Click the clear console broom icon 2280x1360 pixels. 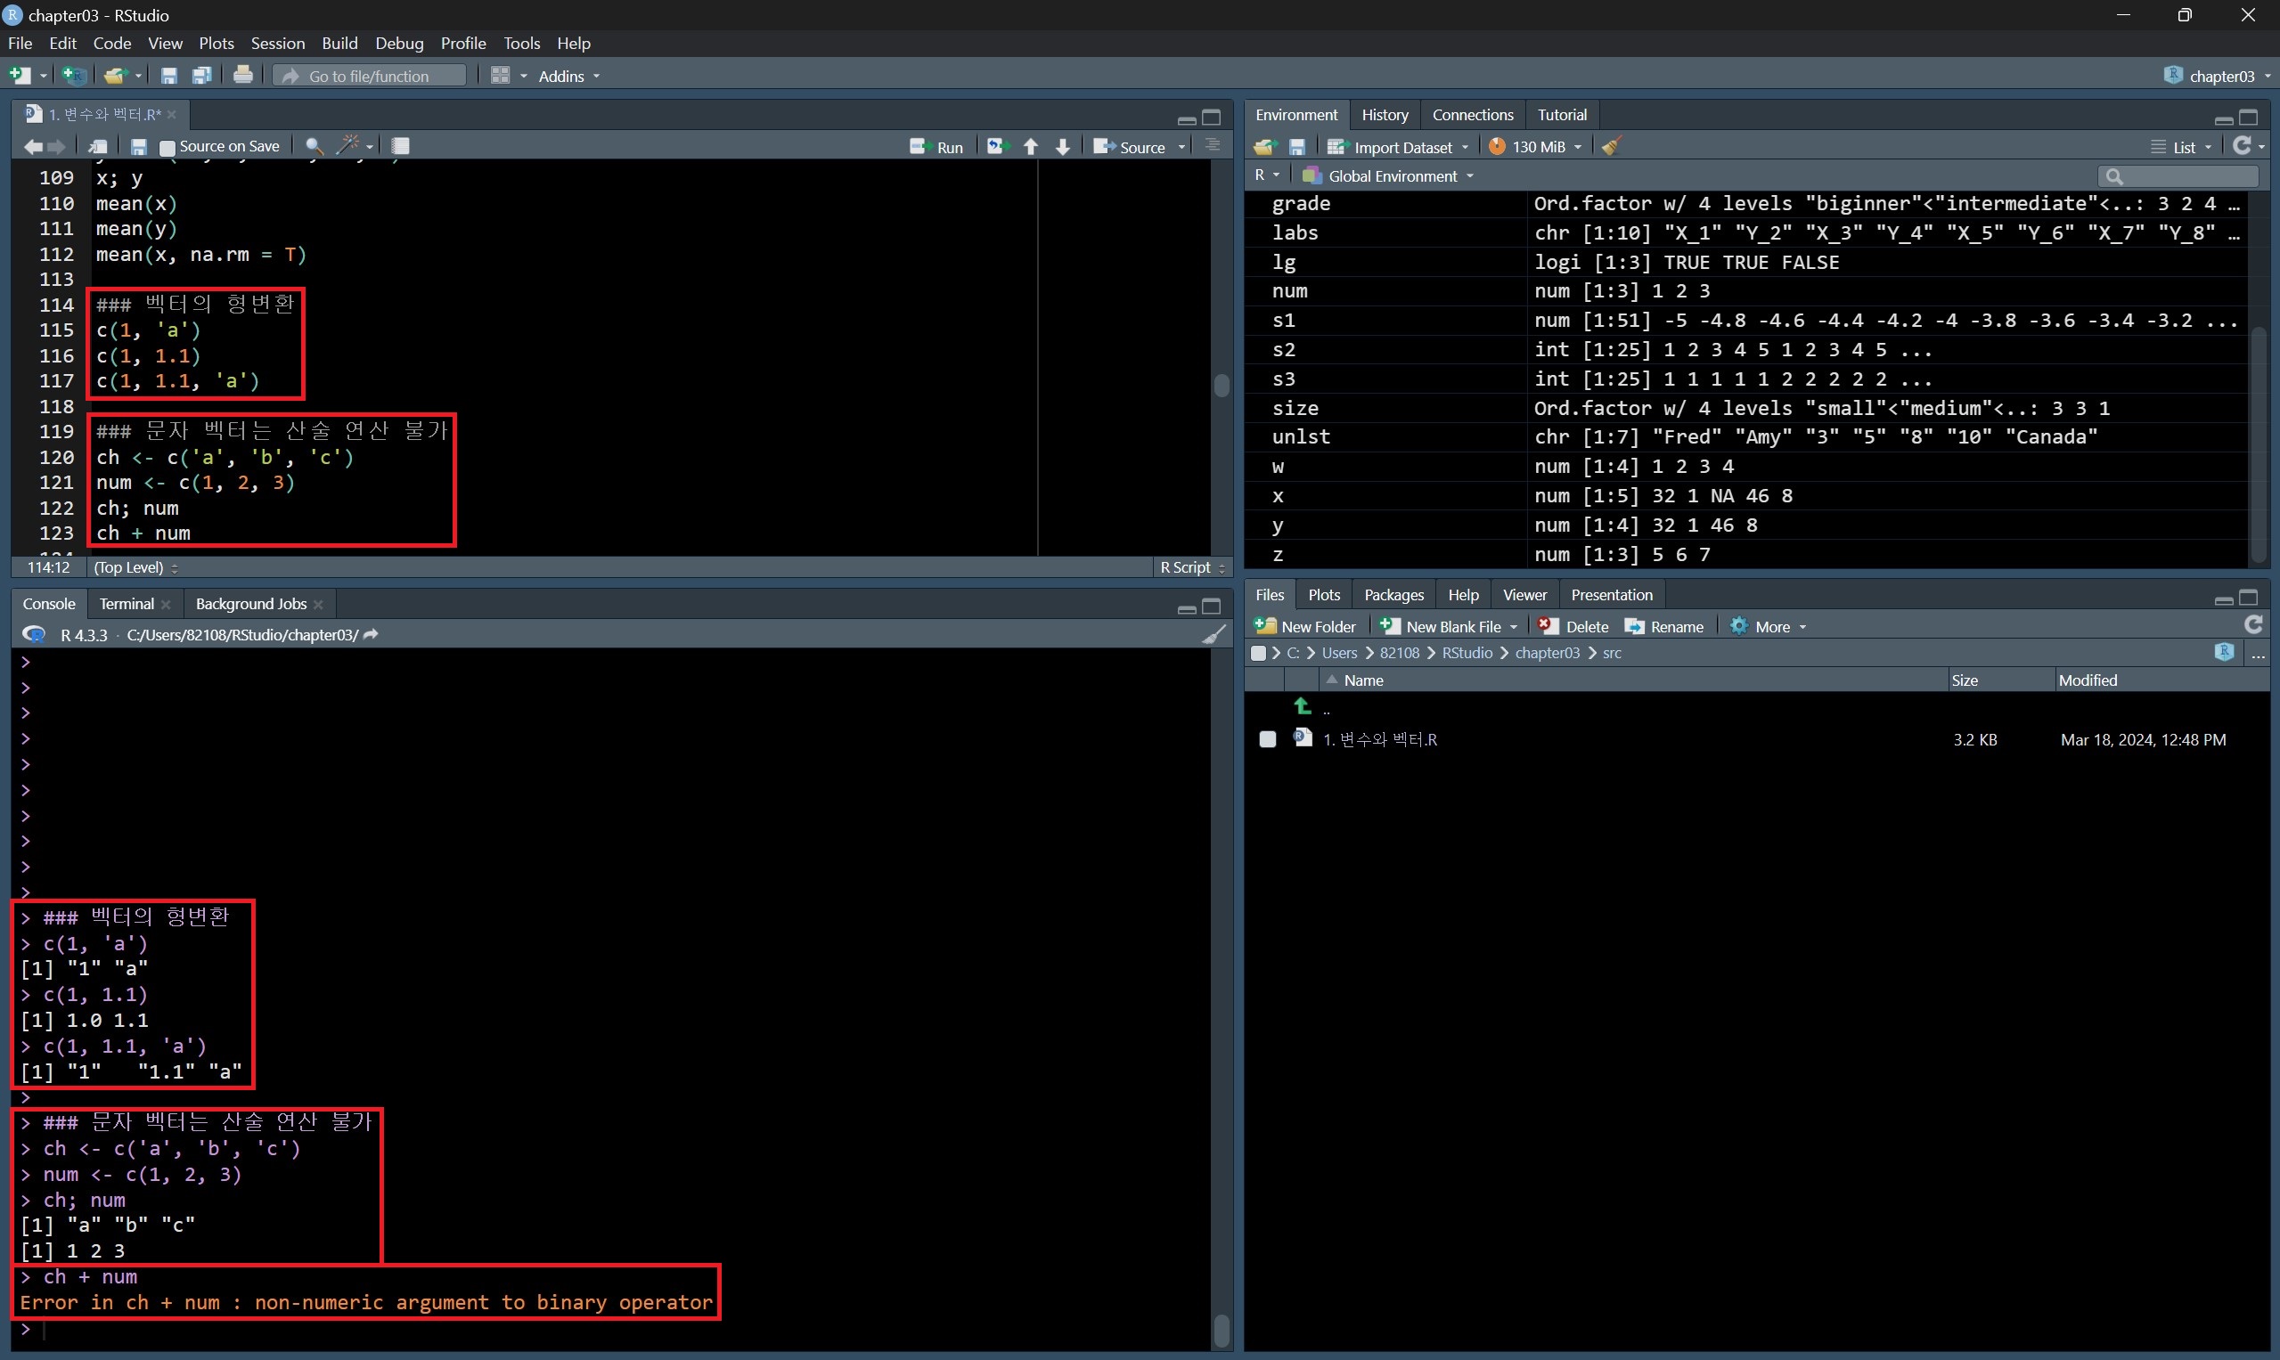pyautogui.click(x=1214, y=634)
